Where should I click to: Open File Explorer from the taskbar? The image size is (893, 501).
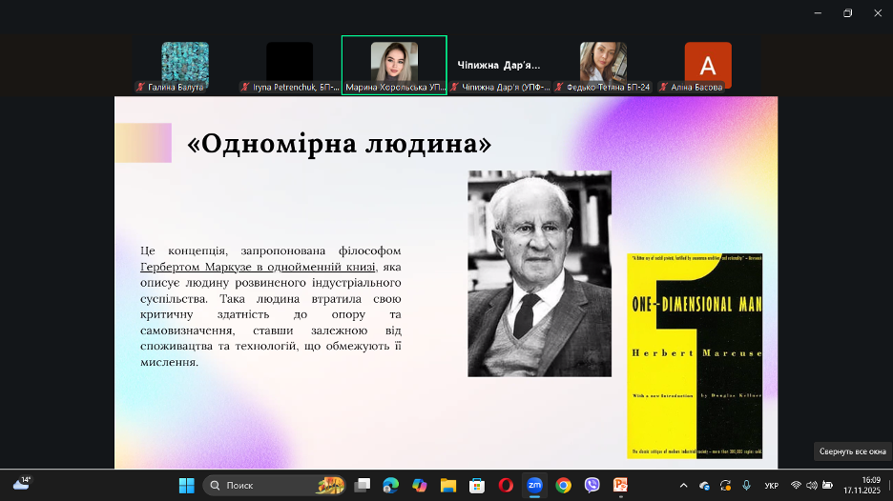(448, 485)
